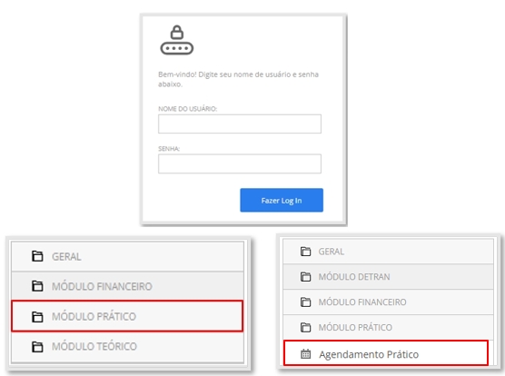Click MÓDULO FINANCEIRO folder icon in the four-item menu
505x376 pixels.
point(37,286)
